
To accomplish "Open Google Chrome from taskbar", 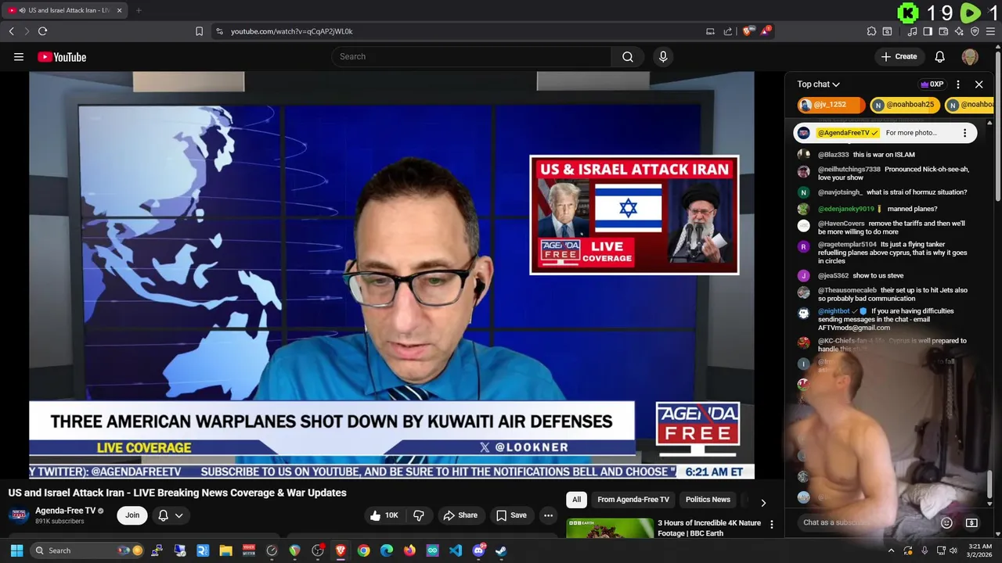I will tap(363, 550).
